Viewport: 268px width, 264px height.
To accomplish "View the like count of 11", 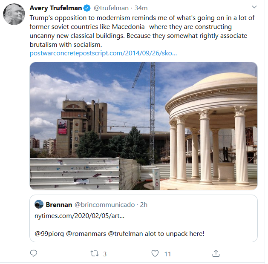I will (167, 254).
